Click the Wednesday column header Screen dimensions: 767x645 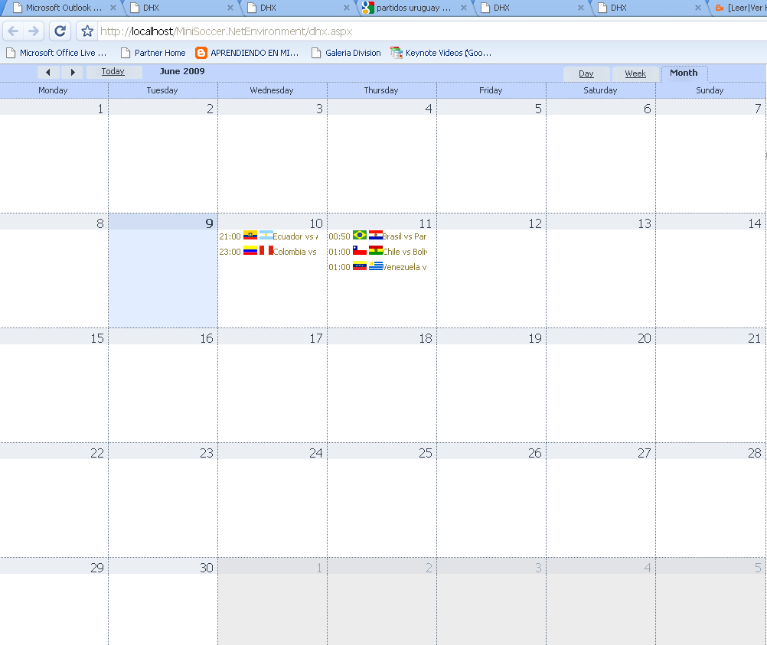272,90
